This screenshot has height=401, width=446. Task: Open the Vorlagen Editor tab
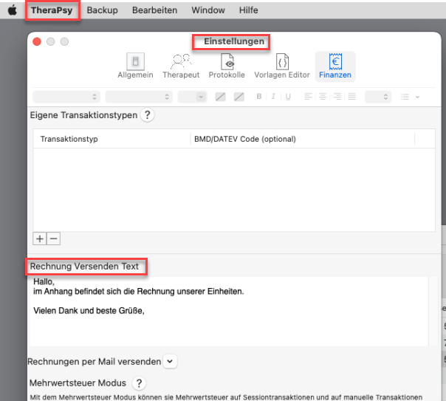pyautogui.click(x=282, y=66)
